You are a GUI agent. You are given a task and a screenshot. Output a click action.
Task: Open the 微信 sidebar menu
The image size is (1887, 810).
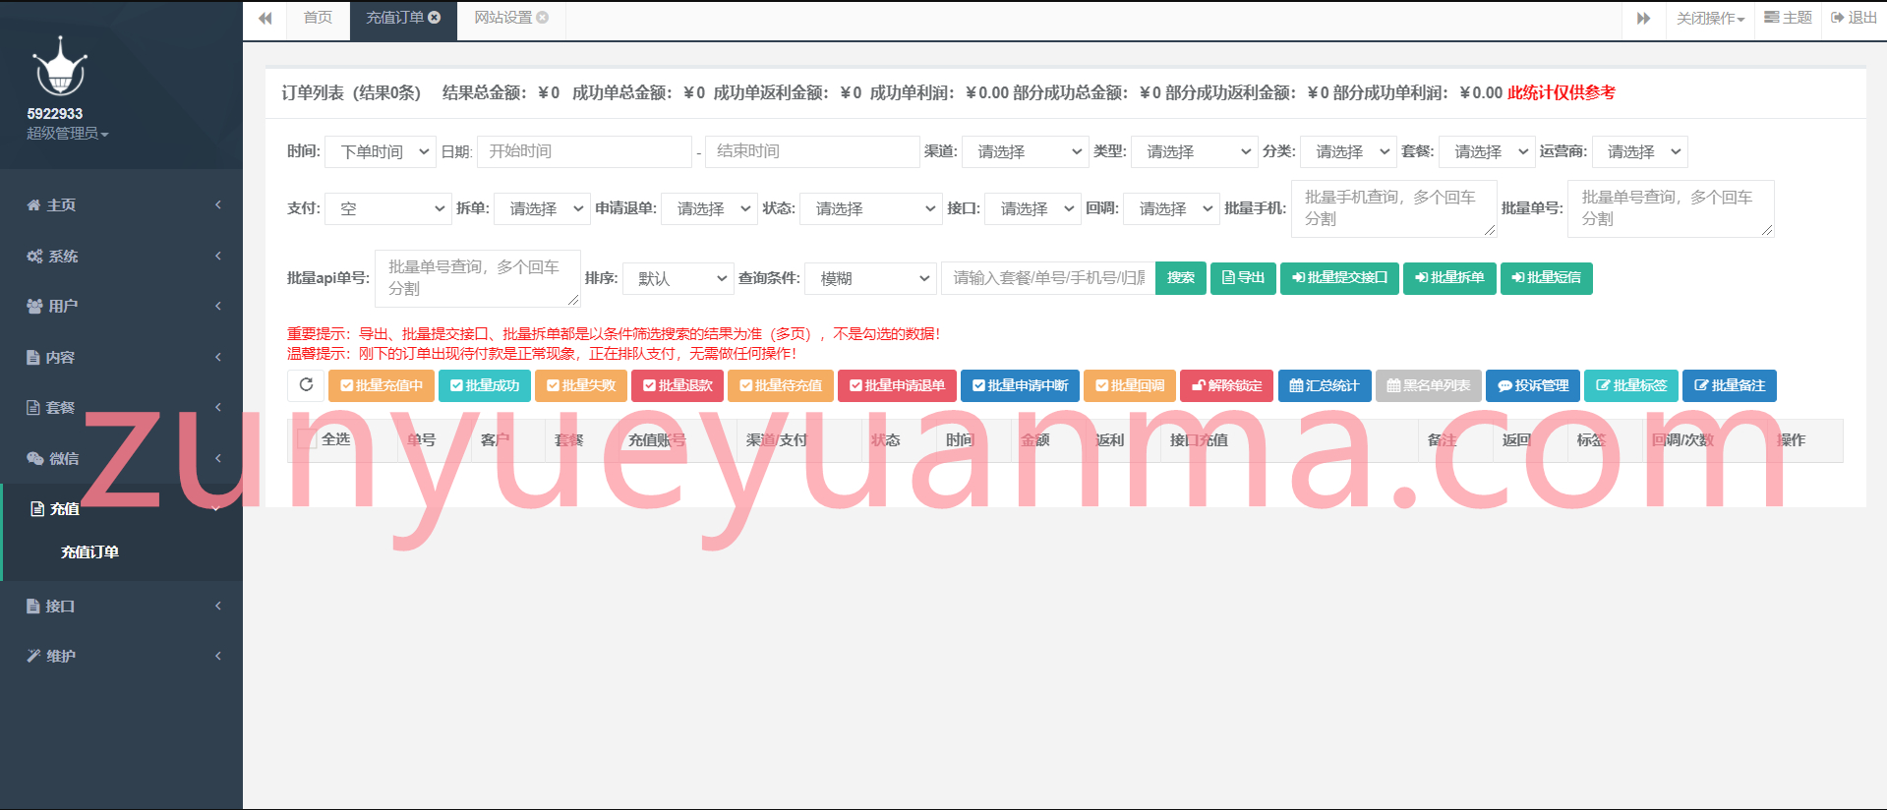pos(121,459)
